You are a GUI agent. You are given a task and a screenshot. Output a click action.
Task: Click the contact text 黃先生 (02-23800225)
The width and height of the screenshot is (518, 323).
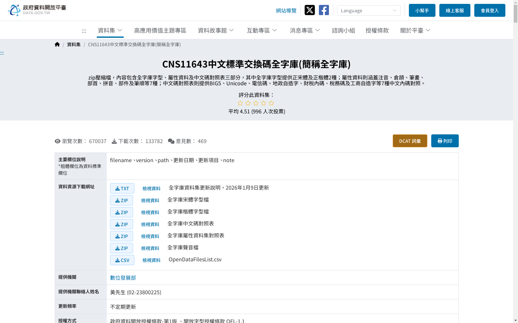[x=136, y=292]
